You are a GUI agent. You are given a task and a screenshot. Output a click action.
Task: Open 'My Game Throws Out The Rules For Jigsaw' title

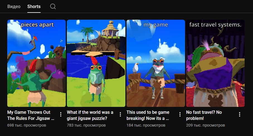coord(31,115)
